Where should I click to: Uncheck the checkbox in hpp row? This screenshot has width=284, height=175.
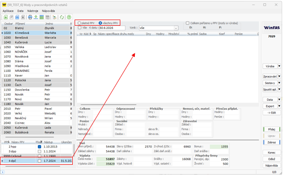[40, 147]
